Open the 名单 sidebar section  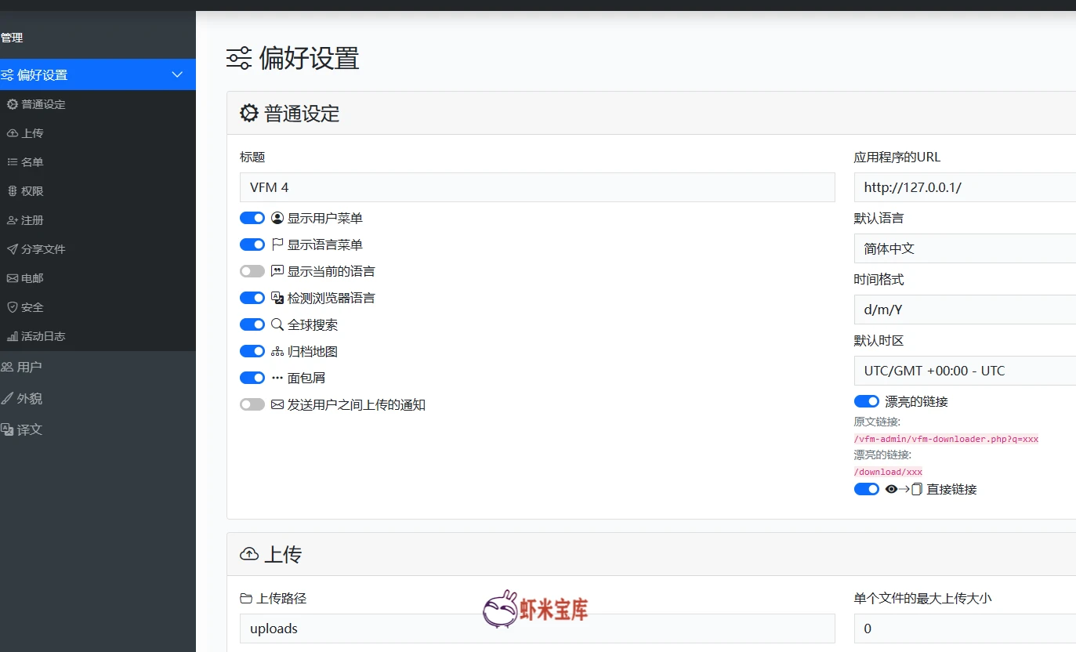(x=98, y=162)
